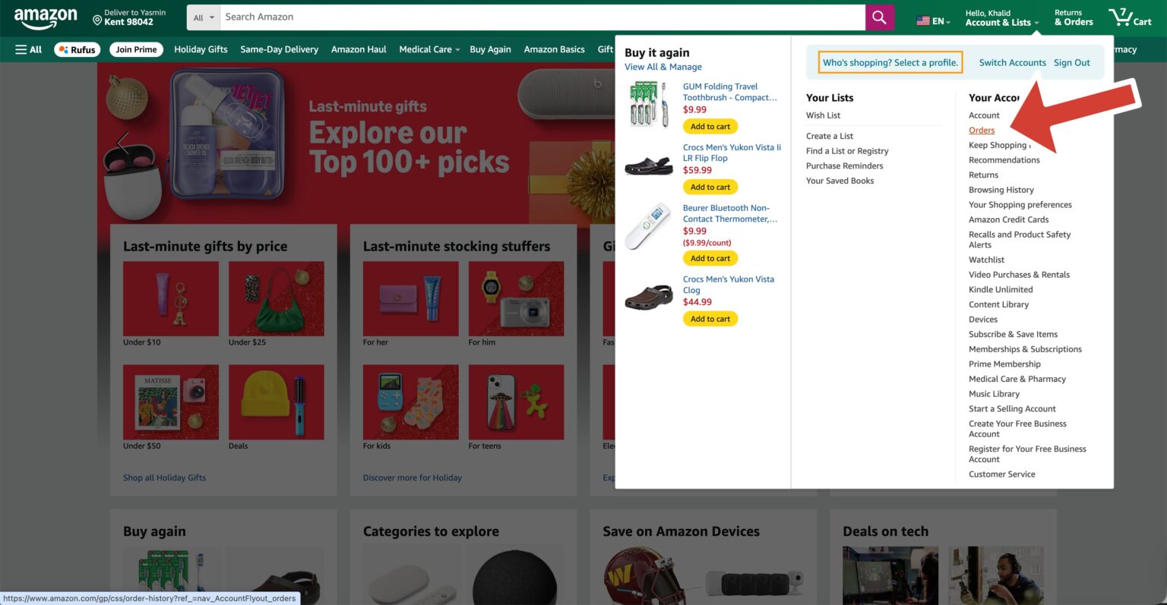Click the Join Prime button
Screen dimensions: 1167x605
pyautogui.click(x=136, y=49)
